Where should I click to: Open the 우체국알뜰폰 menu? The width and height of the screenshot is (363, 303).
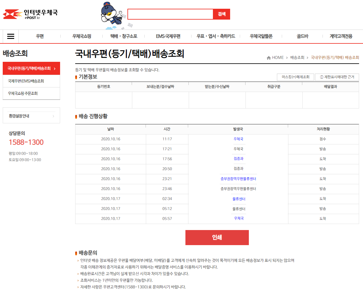(x=261, y=36)
